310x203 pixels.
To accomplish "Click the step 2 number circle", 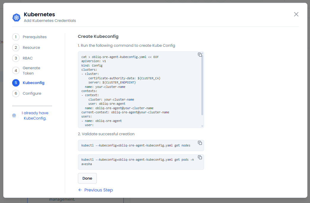I will click(x=16, y=48).
